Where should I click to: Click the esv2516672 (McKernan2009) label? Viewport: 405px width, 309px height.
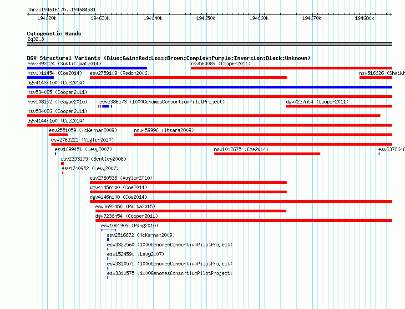pyautogui.click(x=141, y=235)
